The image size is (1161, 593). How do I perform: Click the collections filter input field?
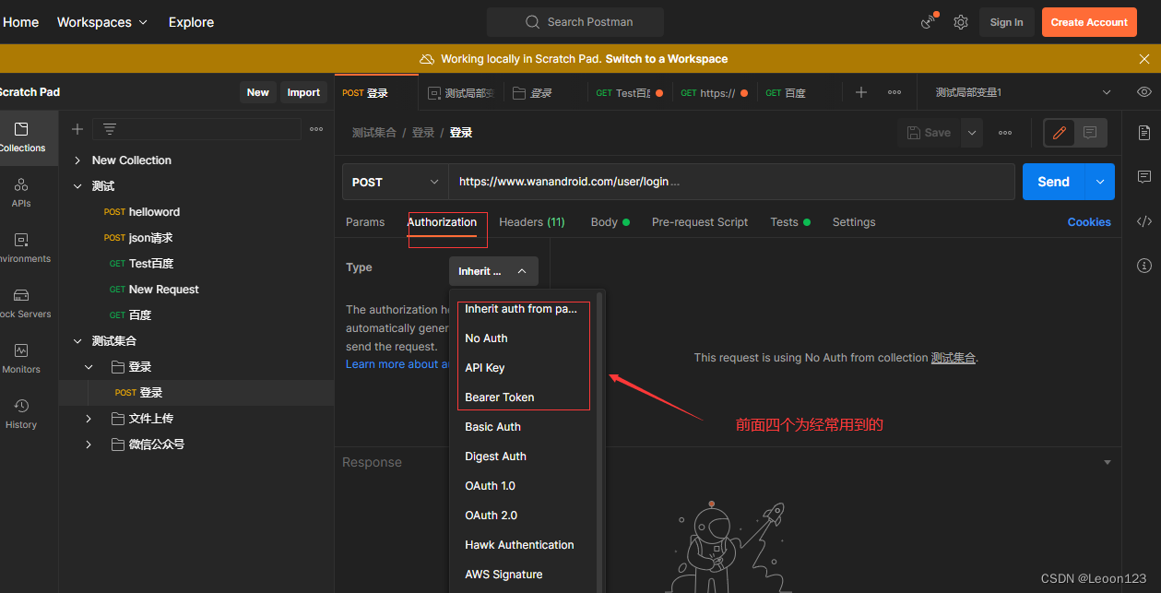tap(196, 129)
